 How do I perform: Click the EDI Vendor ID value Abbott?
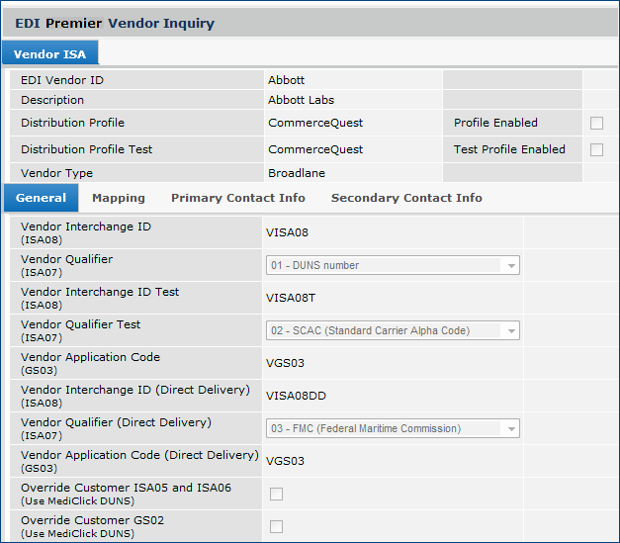click(x=286, y=80)
